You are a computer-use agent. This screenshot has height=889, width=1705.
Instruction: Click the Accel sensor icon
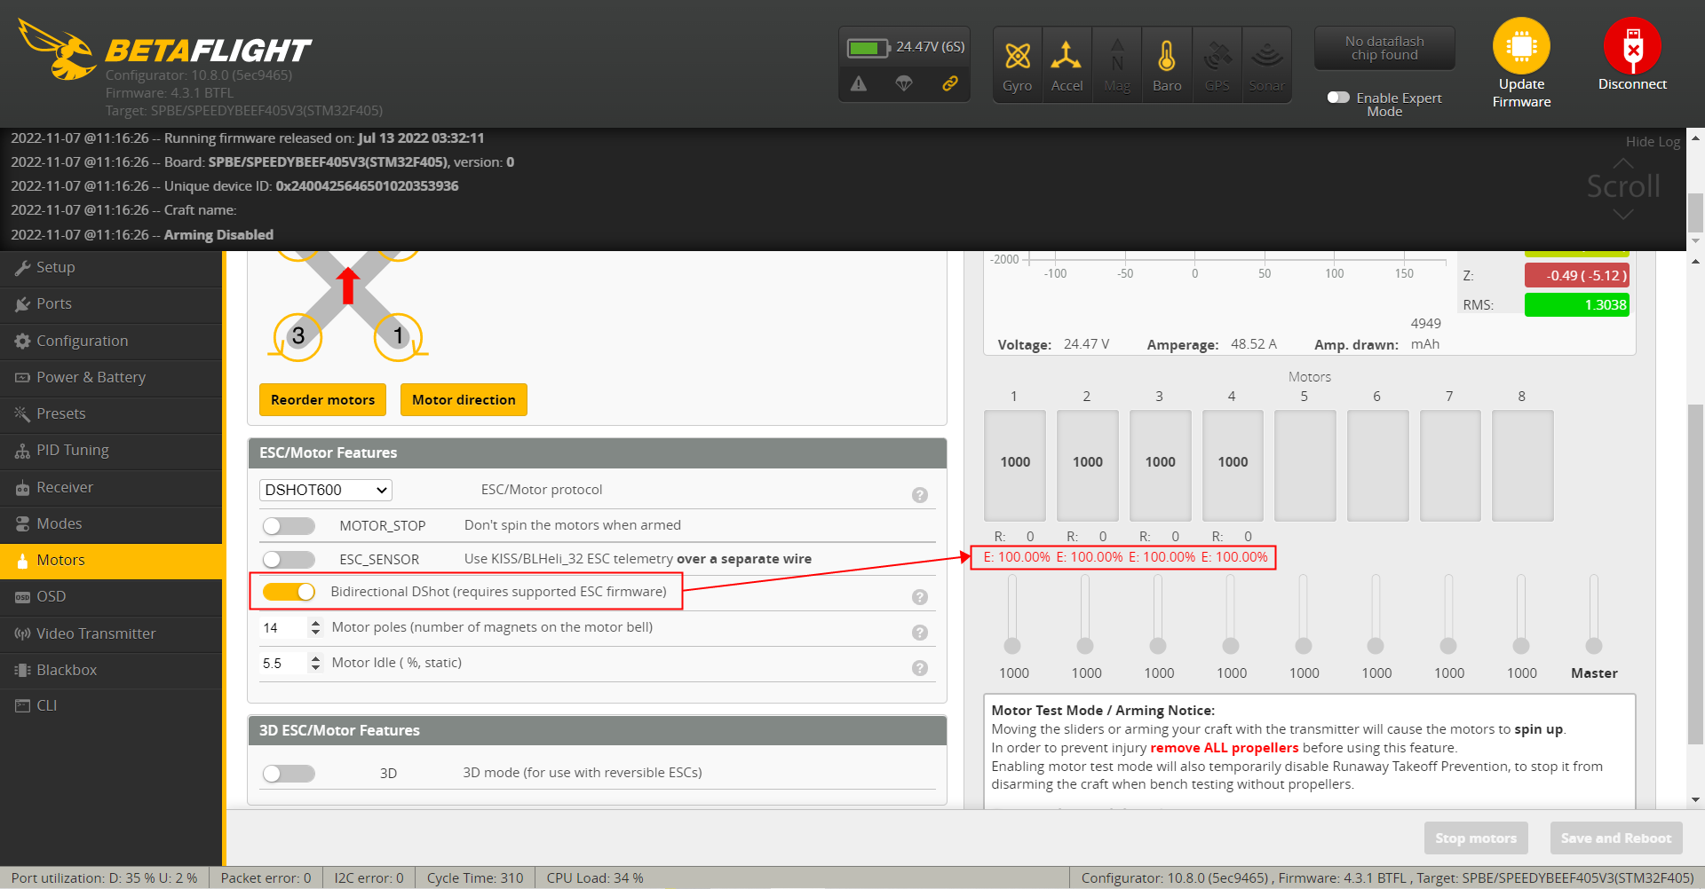tap(1067, 65)
